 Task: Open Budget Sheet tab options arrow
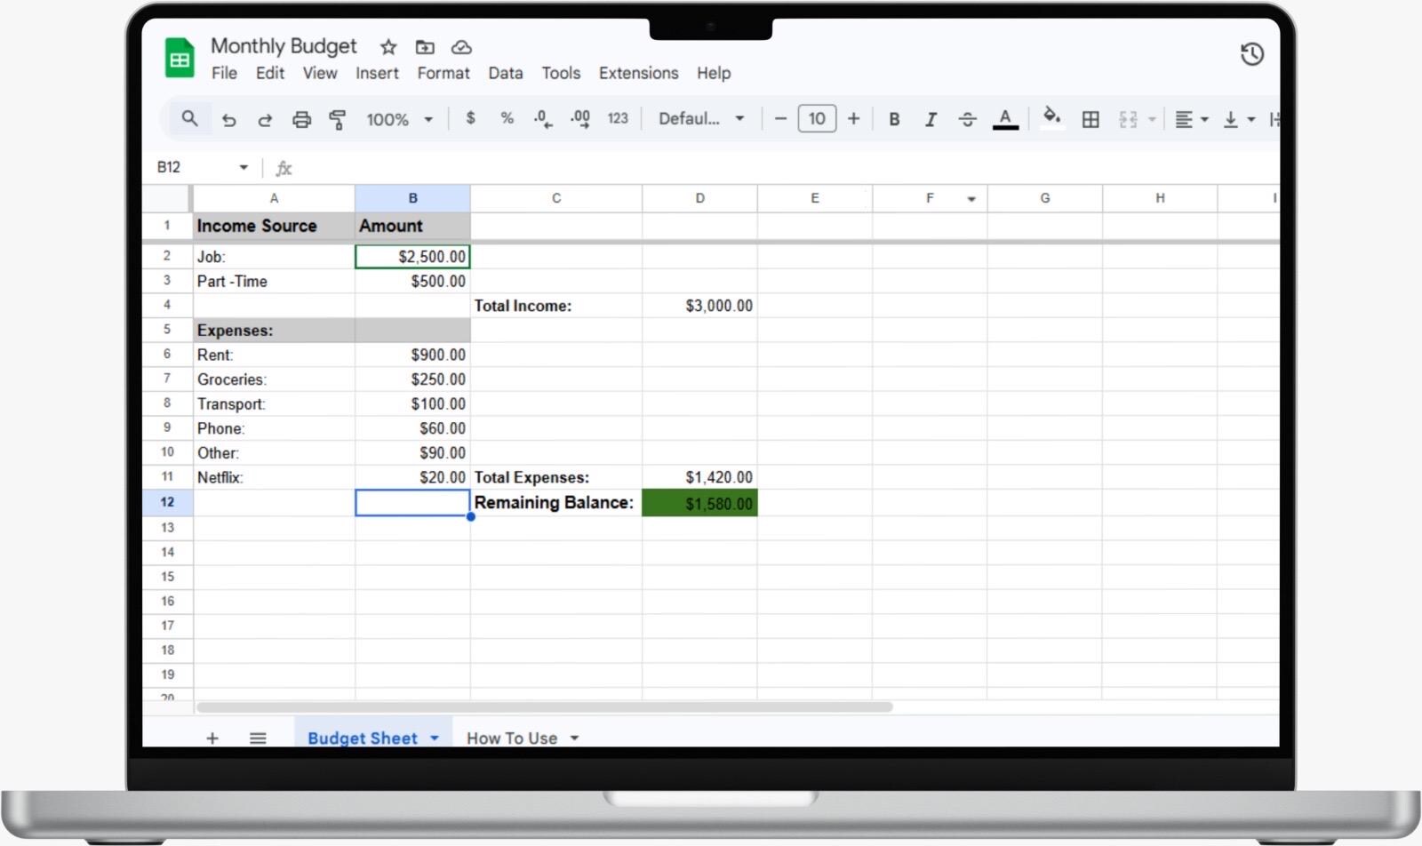click(x=435, y=738)
